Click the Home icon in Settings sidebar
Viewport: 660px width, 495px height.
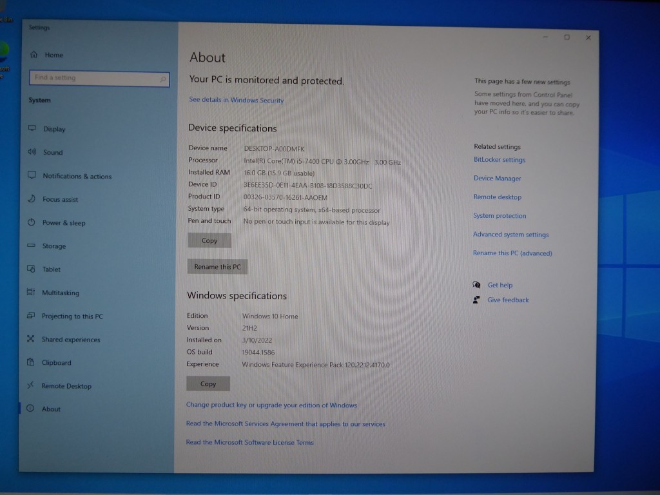pyautogui.click(x=34, y=55)
